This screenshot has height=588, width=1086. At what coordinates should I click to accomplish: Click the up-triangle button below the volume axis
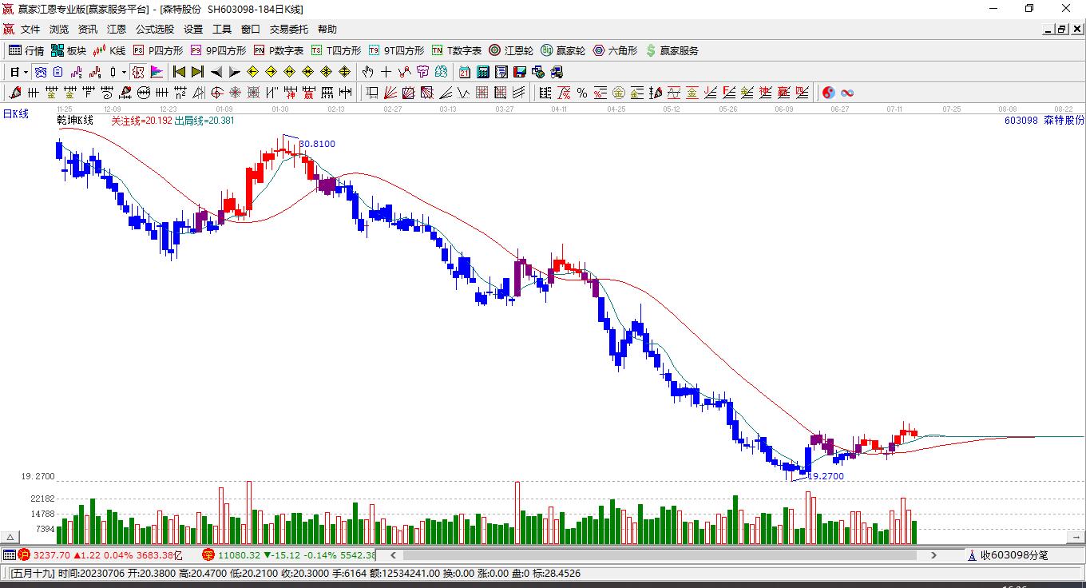click(11, 537)
